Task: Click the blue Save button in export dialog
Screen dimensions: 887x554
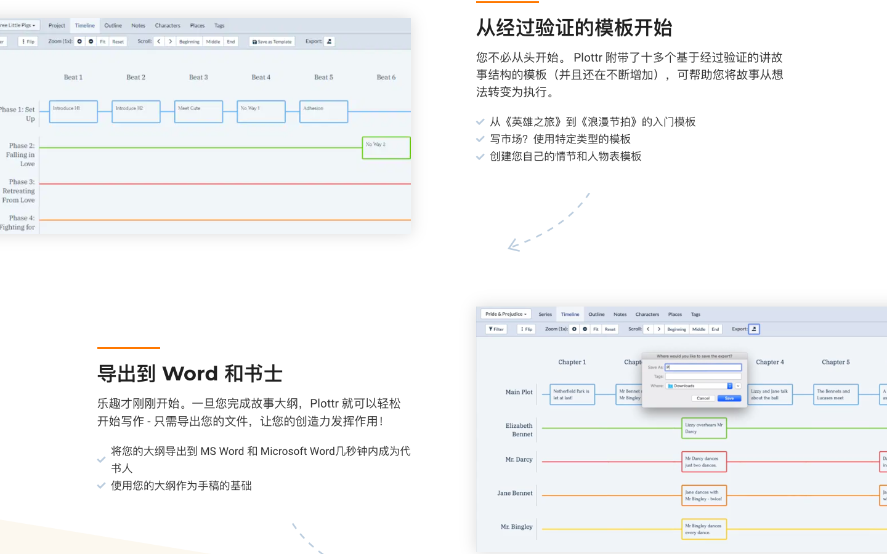Action: (x=729, y=398)
